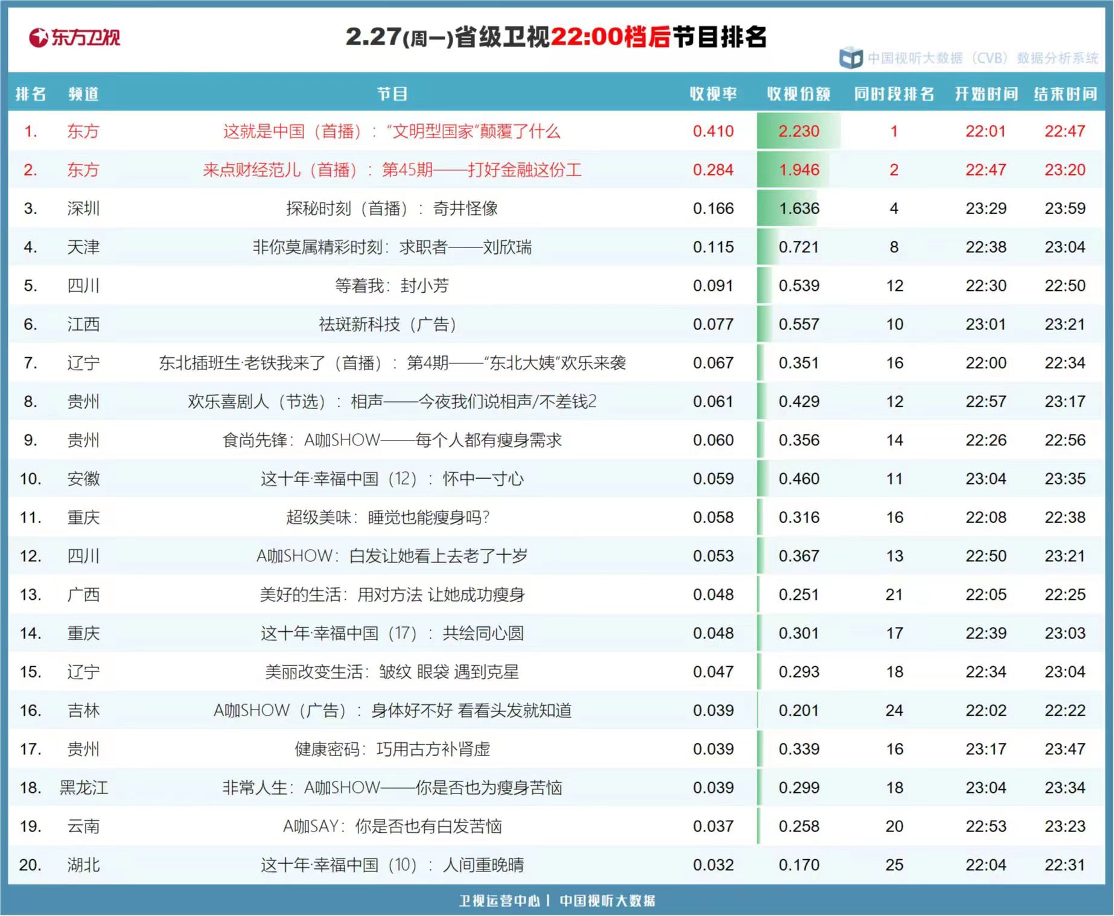Select program 来点财经范儿（首播）

[x=392, y=170]
